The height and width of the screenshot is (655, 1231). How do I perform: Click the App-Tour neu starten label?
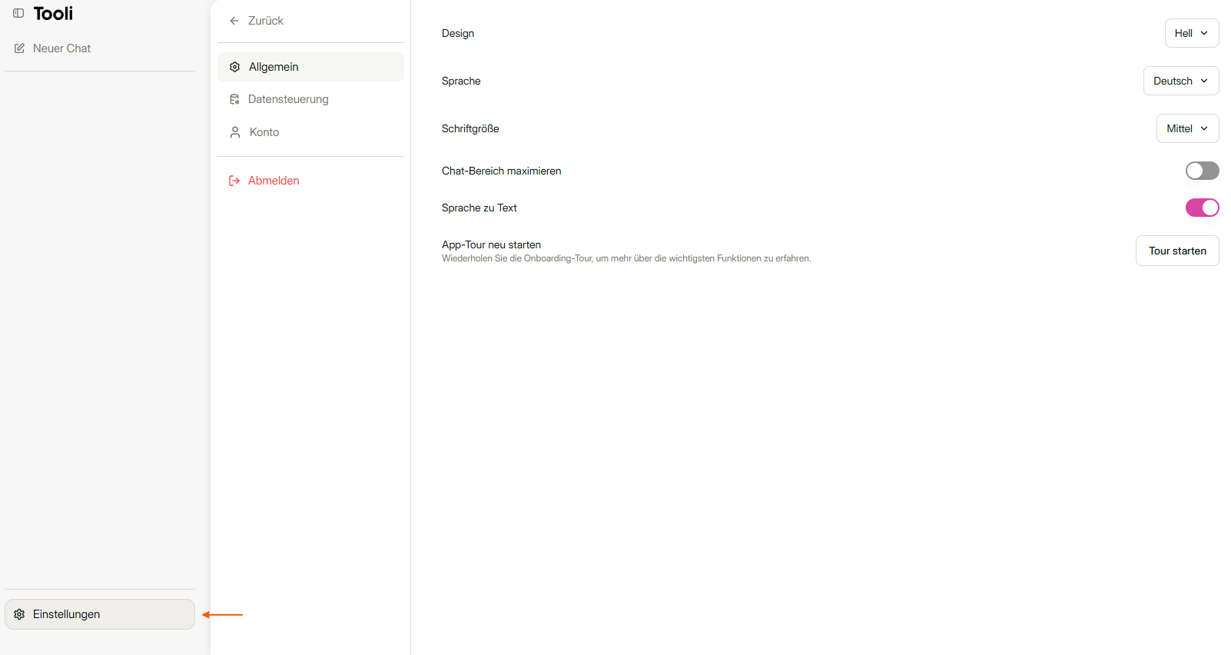point(491,244)
